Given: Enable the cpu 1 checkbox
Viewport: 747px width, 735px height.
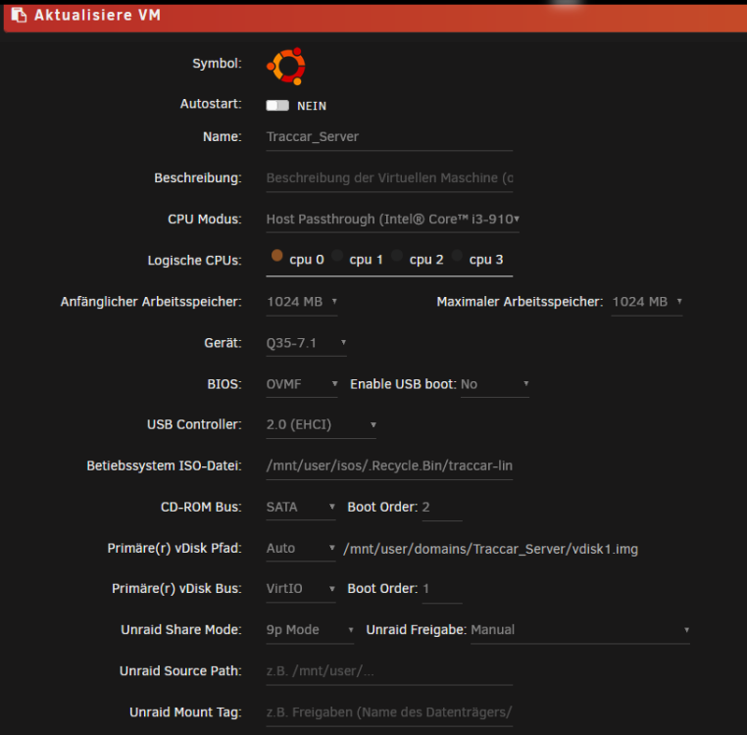Looking at the screenshot, I should click(x=337, y=256).
